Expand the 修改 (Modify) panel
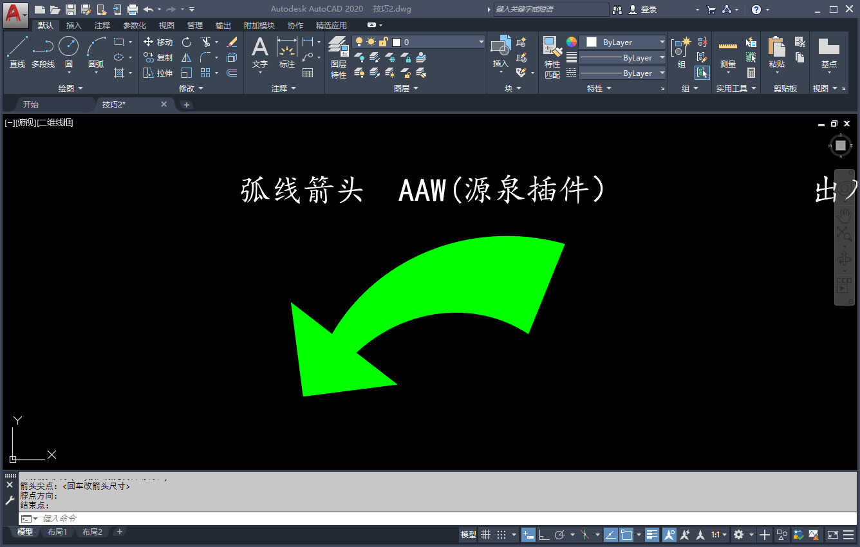The width and height of the screenshot is (860, 547). pos(191,88)
